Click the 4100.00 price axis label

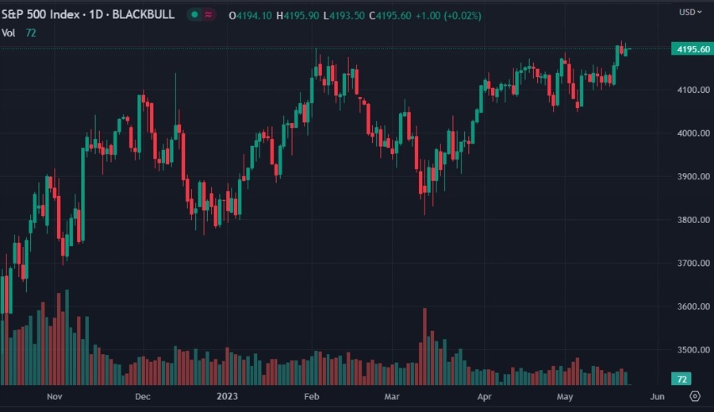(x=693, y=90)
